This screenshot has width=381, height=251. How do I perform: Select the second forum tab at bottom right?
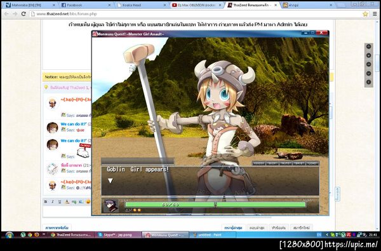tap(257, 228)
